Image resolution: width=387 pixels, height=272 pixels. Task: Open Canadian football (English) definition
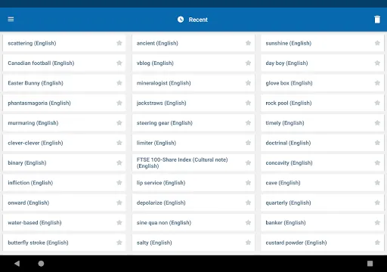64,63
